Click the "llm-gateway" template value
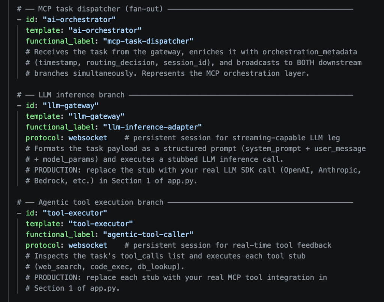 coord(96,116)
